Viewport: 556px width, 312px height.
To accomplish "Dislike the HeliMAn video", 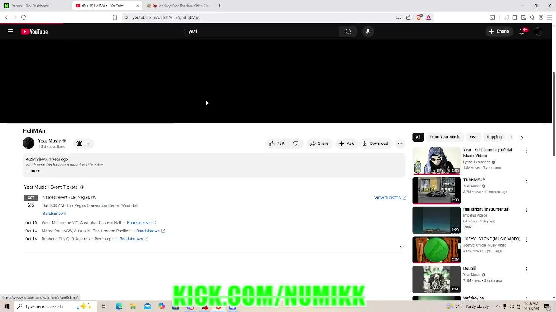I will click(x=296, y=143).
